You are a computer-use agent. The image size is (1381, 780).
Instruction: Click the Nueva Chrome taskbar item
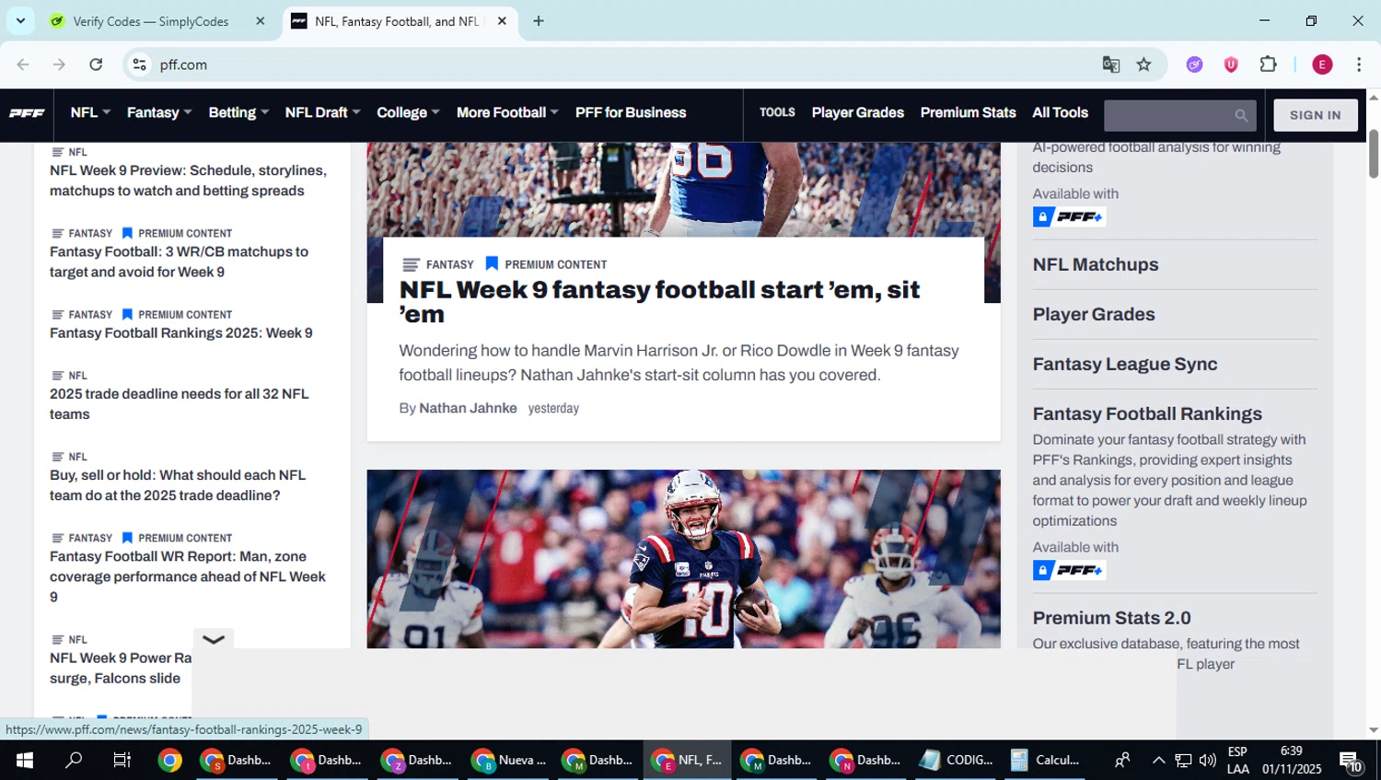(x=508, y=760)
